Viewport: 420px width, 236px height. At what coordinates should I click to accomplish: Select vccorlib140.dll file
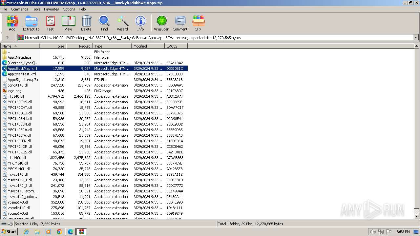[x=94, y=208]
